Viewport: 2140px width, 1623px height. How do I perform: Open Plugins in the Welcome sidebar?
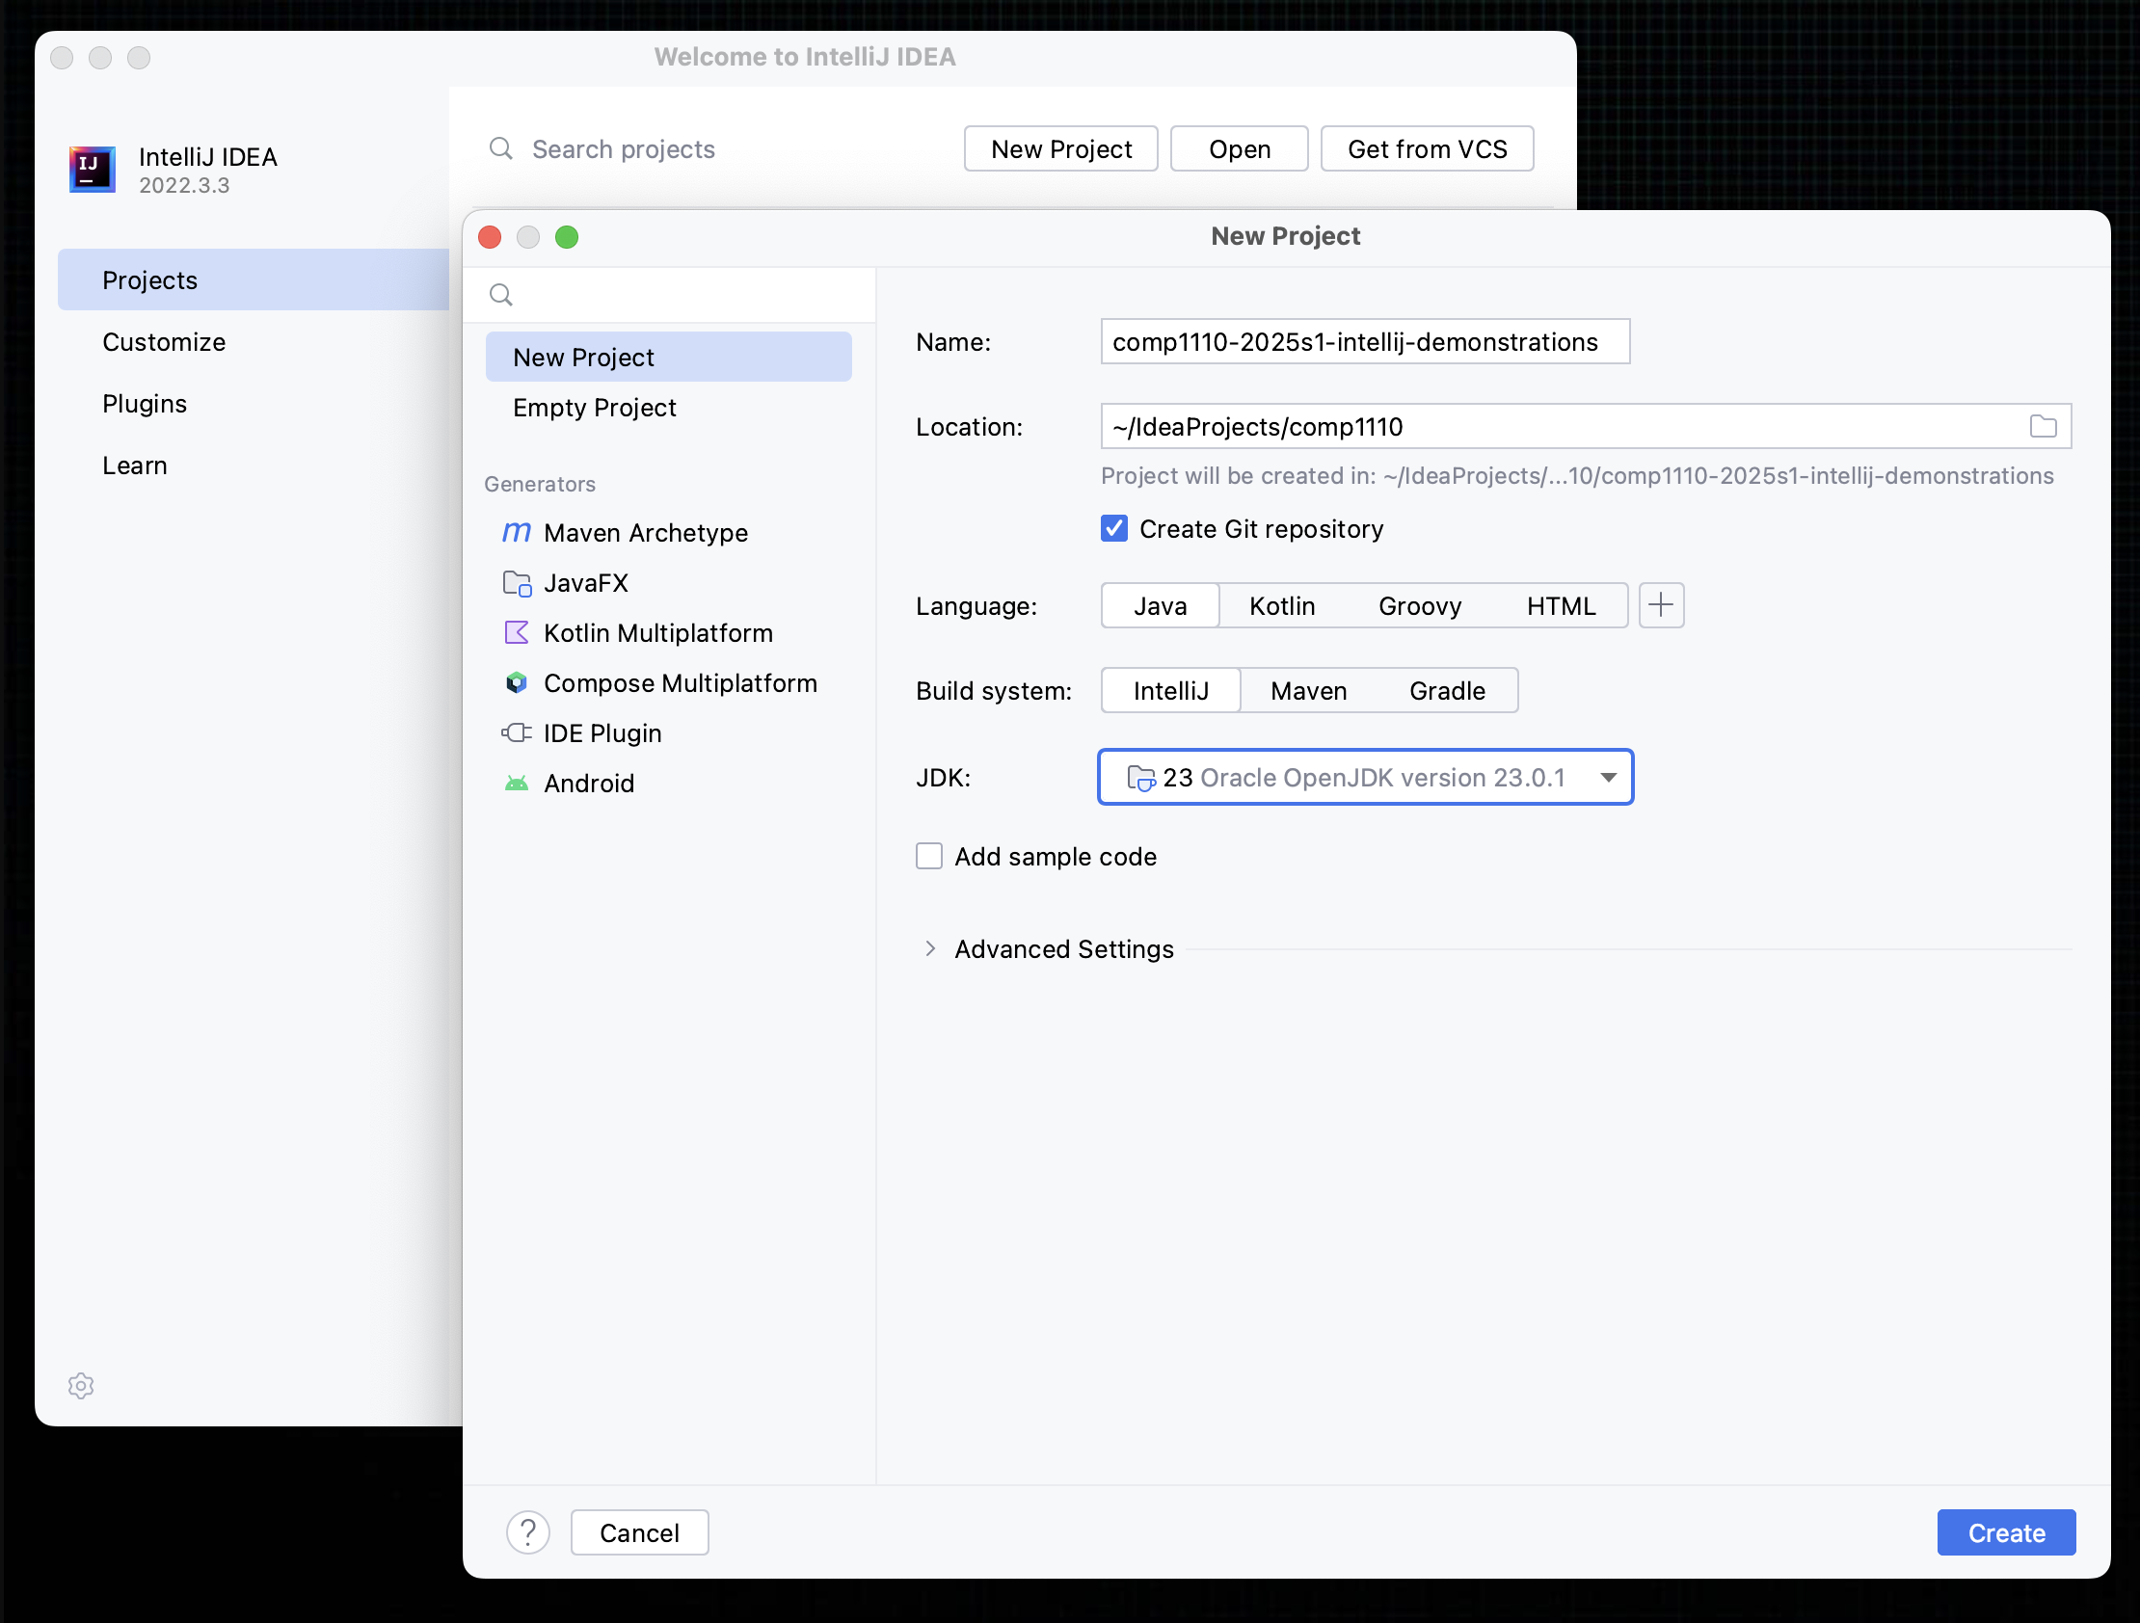[146, 404]
